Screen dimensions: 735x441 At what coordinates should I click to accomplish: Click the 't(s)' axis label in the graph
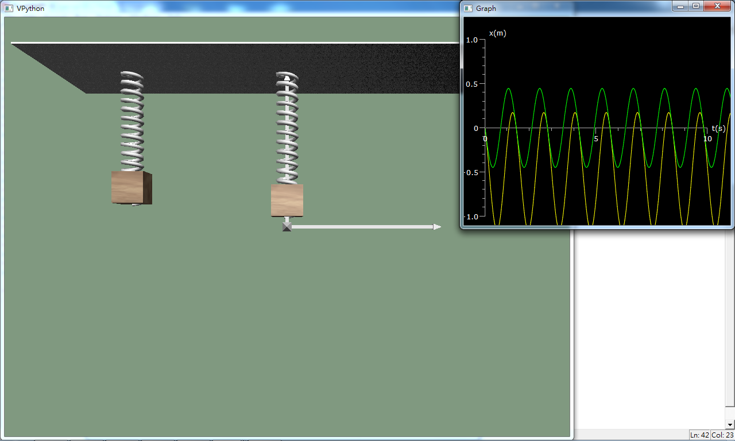point(718,128)
